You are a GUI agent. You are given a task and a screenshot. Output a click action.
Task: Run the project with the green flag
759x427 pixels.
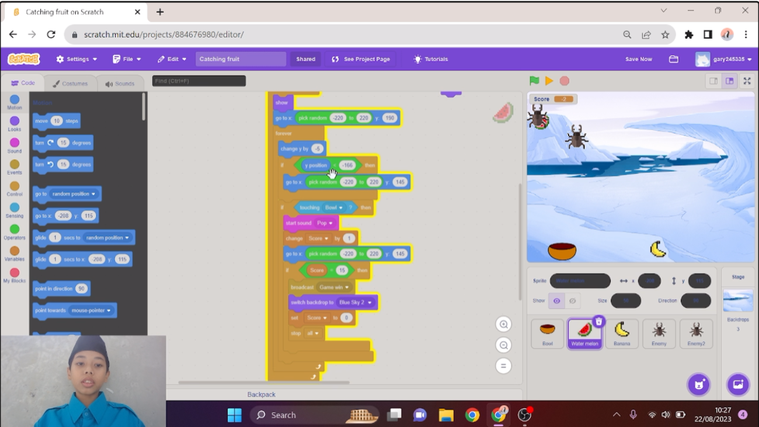point(533,81)
